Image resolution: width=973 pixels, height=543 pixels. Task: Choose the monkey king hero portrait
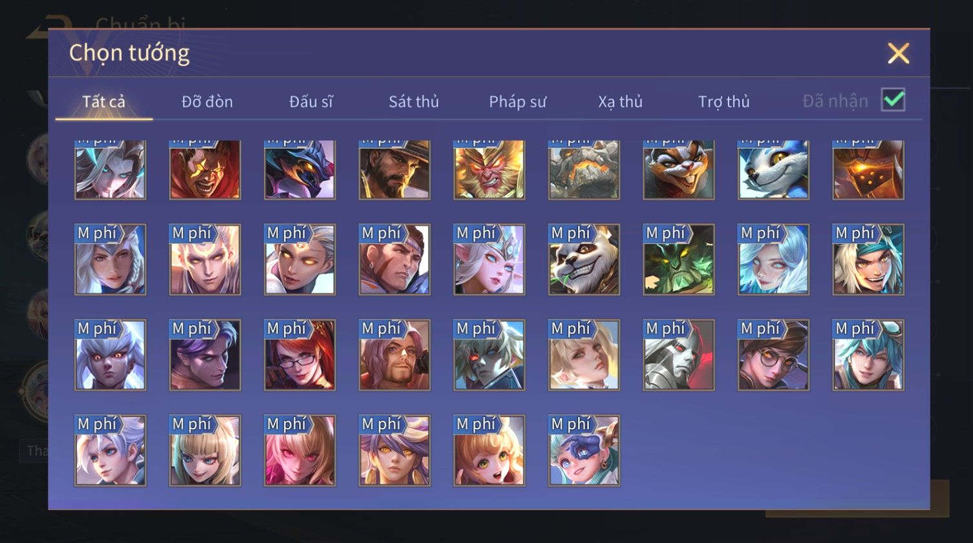tap(489, 169)
